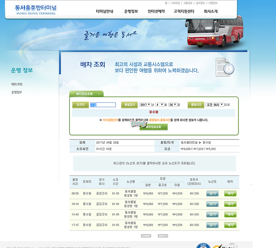Viewport: 276px width, 248px height.
Task: Open the 운행정보 menu
Action: click(x=131, y=11)
